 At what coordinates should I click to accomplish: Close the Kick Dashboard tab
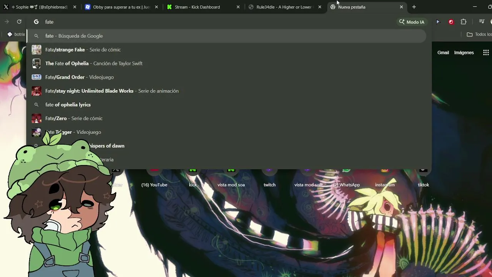pyautogui.click(x=238, y=7)
